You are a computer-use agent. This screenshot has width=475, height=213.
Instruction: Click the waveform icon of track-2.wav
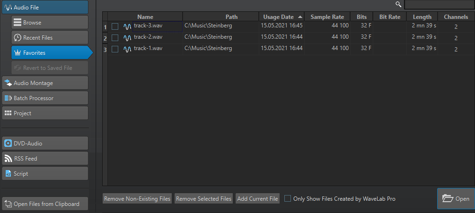coord(127,38)
